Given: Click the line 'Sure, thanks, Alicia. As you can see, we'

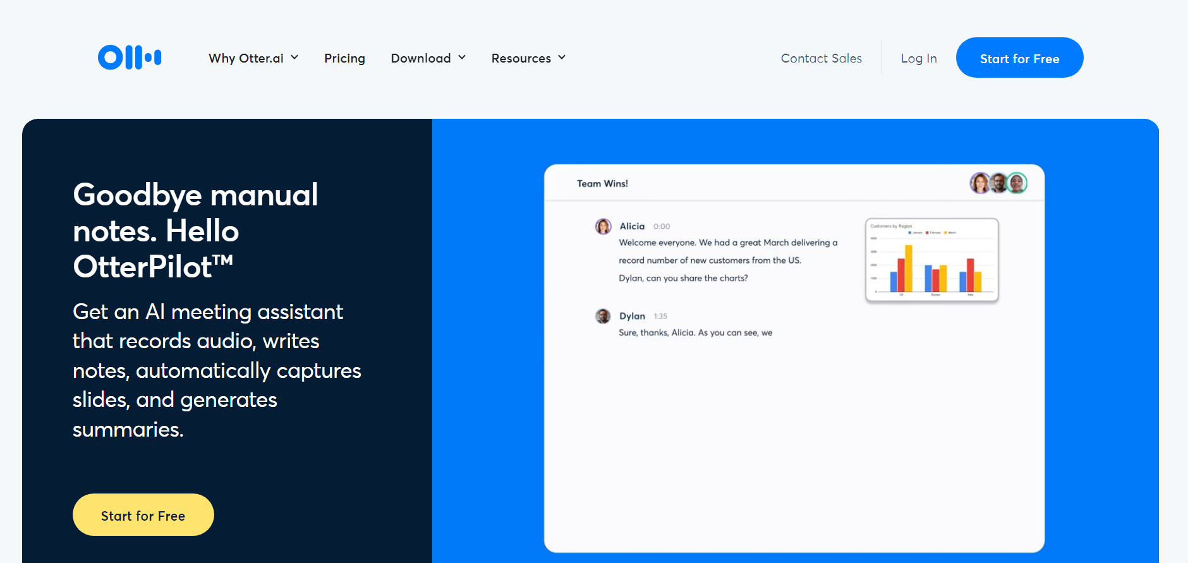Looking at the screenshot, I should point(695,332).
